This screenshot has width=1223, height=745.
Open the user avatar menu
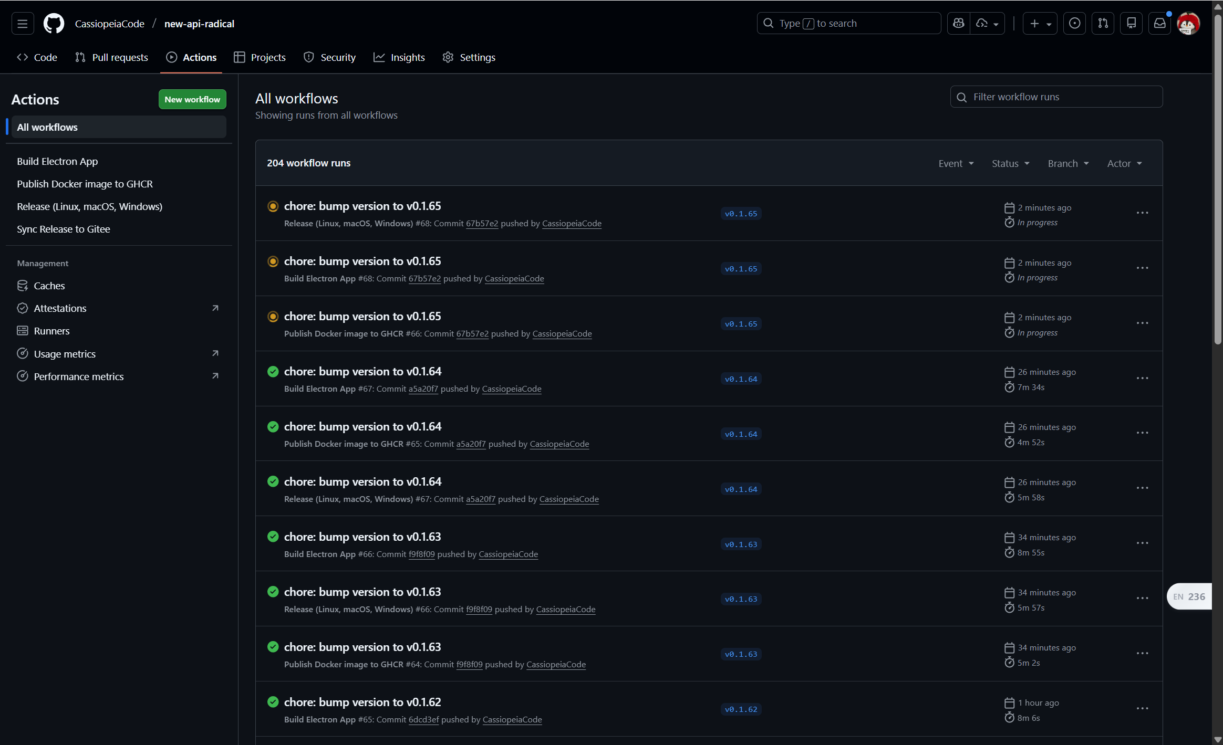pyautogui.click(x=1188, y=24)
